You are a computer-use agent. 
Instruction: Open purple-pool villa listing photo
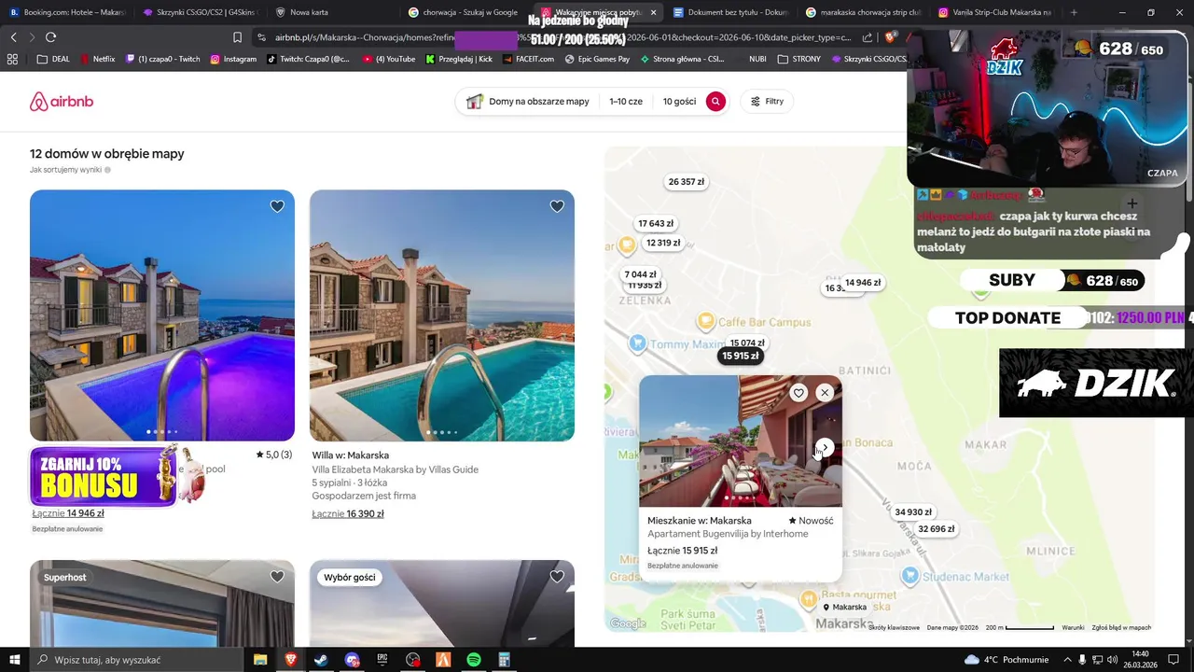pos(162,315)
